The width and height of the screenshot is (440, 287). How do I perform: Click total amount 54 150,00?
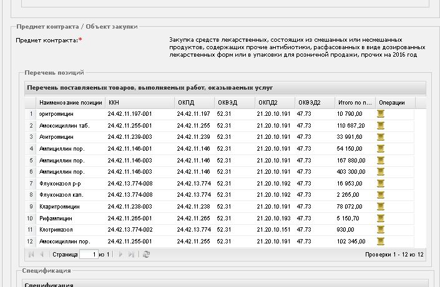point(350,149)
